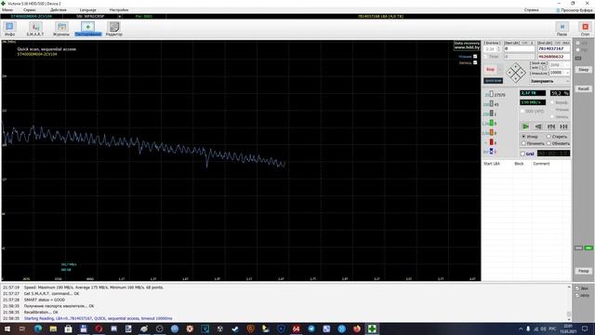
Task: Open the Настройки menu
Action: coord(119,10)
